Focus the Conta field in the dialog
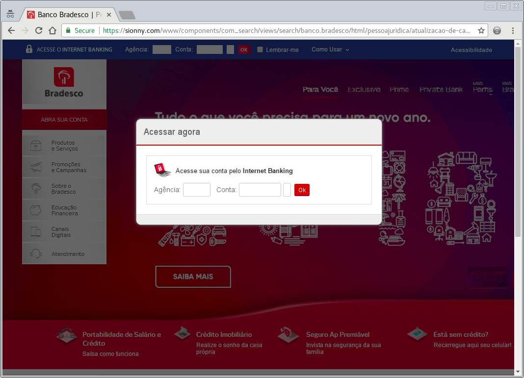 260,190
